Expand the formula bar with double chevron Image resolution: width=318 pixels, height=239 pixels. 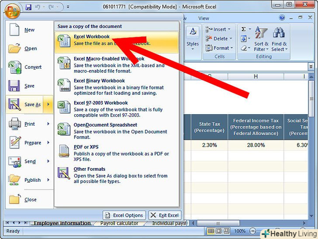(311, 67)
